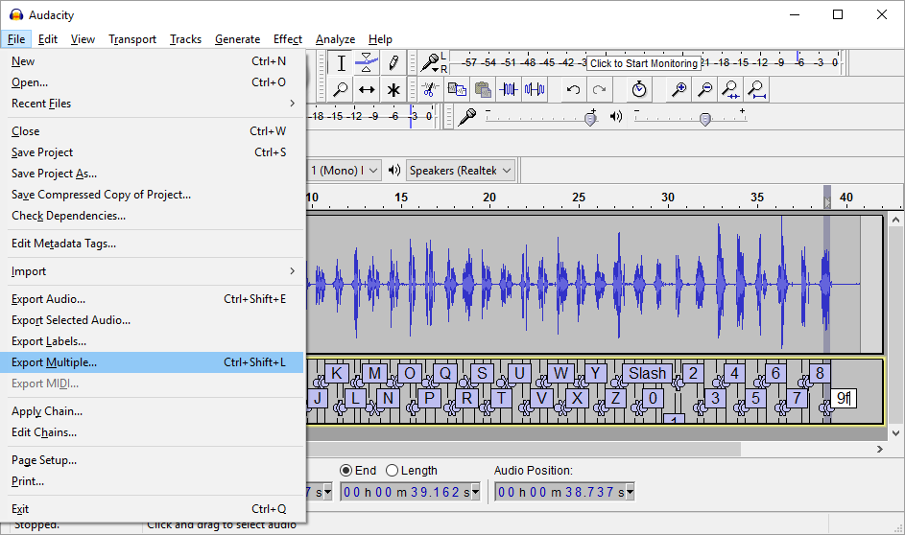Click the mixer microphone volume icon
905x535 pixels.
(x=467, y=116)
